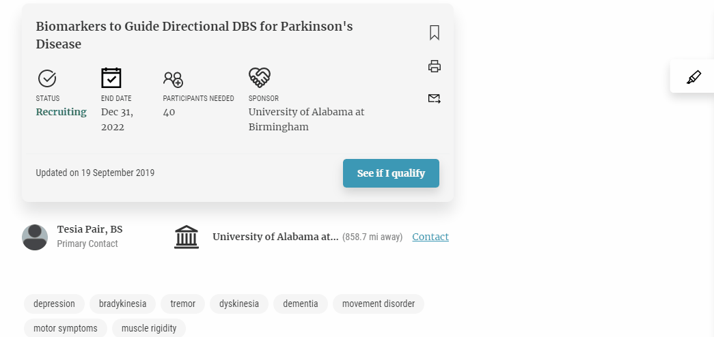Bookmark this clinical trial

coord(435,33)
